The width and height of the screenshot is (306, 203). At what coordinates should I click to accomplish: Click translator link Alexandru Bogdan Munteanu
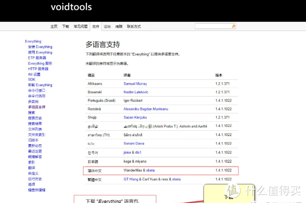pos(146,109)
